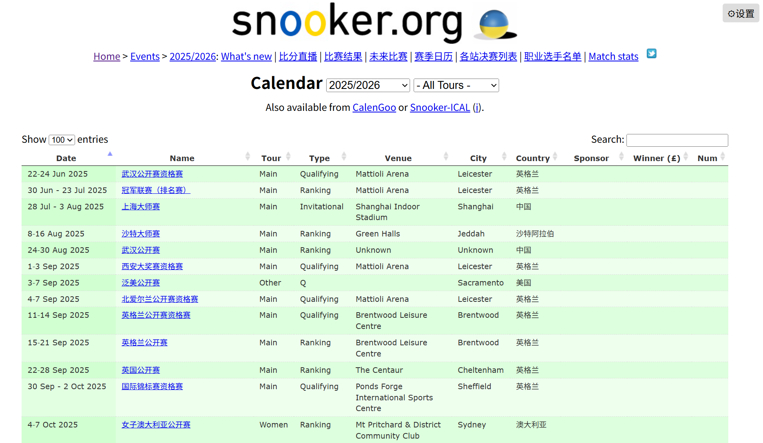Image resolution: width=763 pixels, height=443 pixels.
Task: Sort by Tour column header
Action: coord(271,158)
